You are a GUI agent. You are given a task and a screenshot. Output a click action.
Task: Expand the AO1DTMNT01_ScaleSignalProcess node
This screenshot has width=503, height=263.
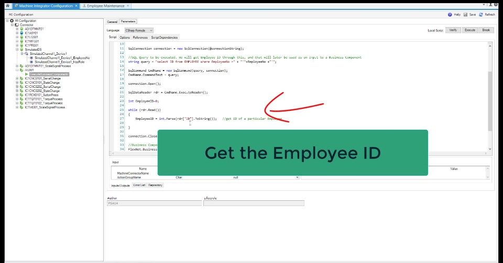click(17, 66)
